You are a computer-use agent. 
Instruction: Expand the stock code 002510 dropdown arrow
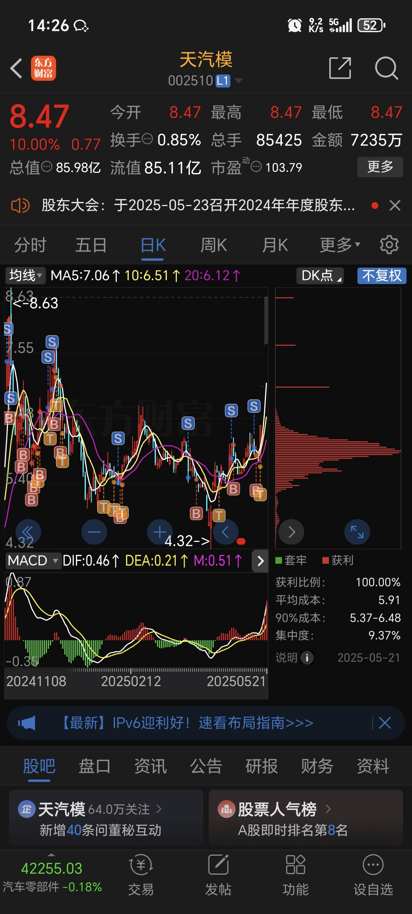point(239,81)
